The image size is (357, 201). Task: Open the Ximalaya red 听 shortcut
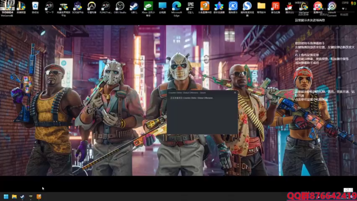tap(275, 8)
